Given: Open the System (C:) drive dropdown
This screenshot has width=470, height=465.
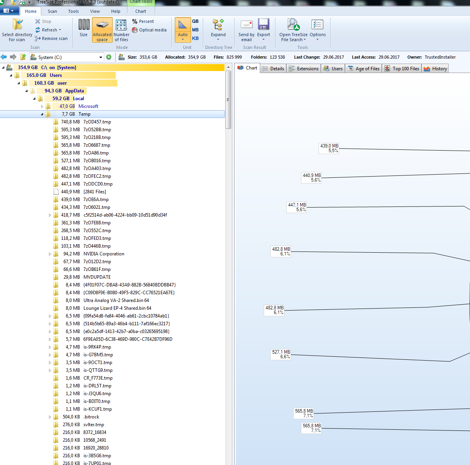Looking at the screenshot, I should coord(101,57).
